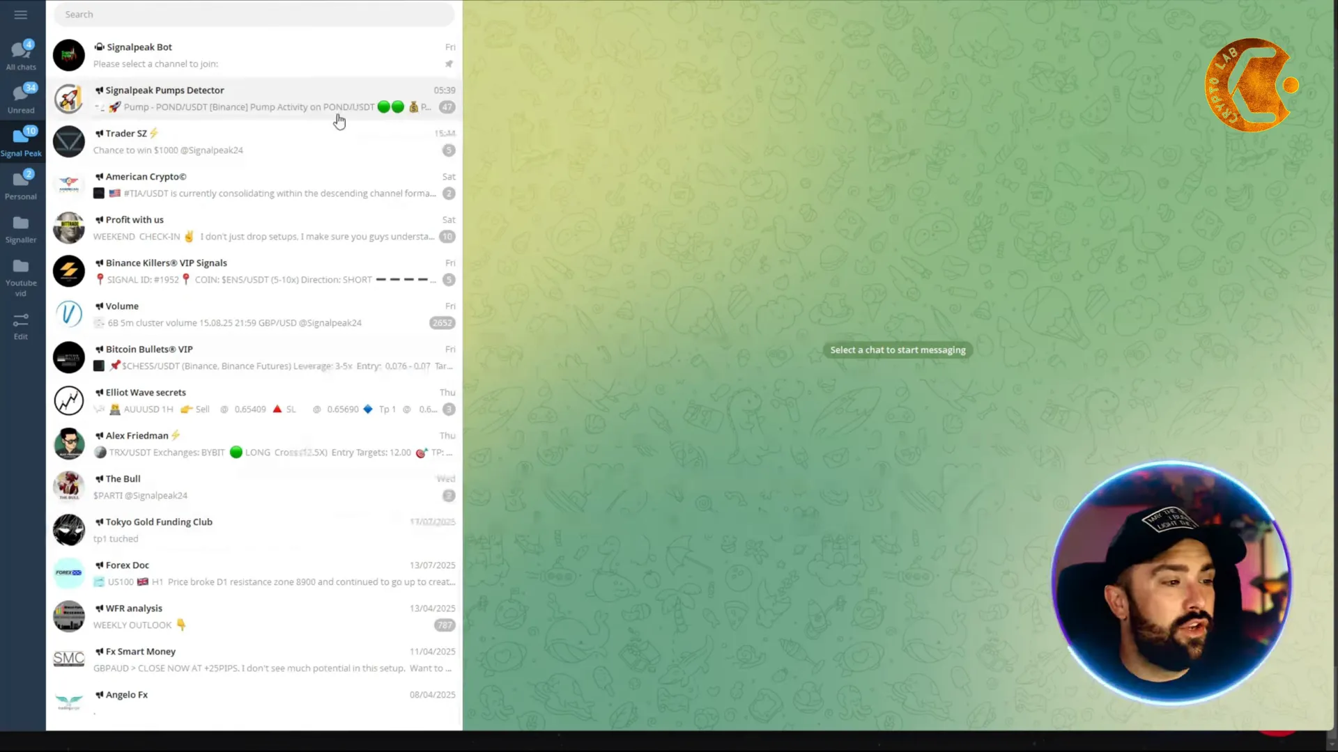1338x752 pixels.
Task: Click unread badge on Elliot Wave secrets
Action: click(x=449, y=409)
